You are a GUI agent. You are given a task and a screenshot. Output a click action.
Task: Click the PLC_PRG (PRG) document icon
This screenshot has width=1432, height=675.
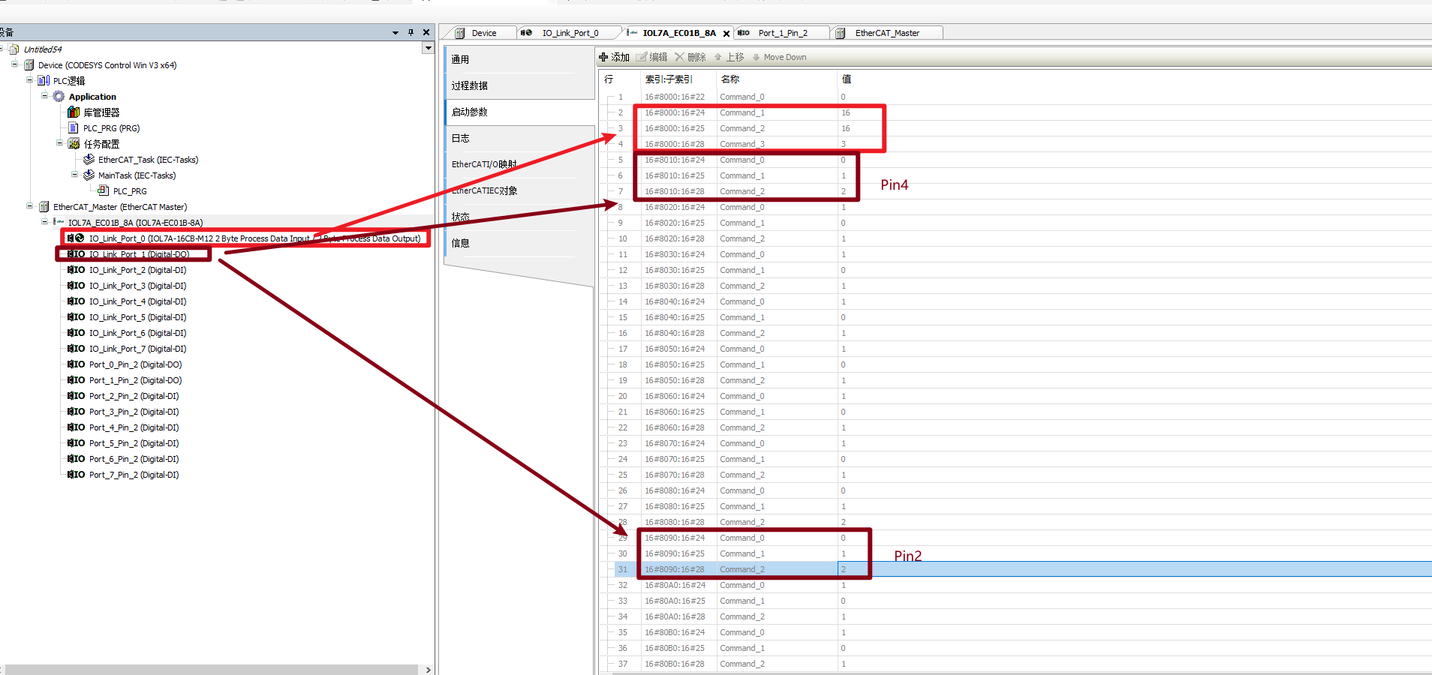(x=74, y=128)
